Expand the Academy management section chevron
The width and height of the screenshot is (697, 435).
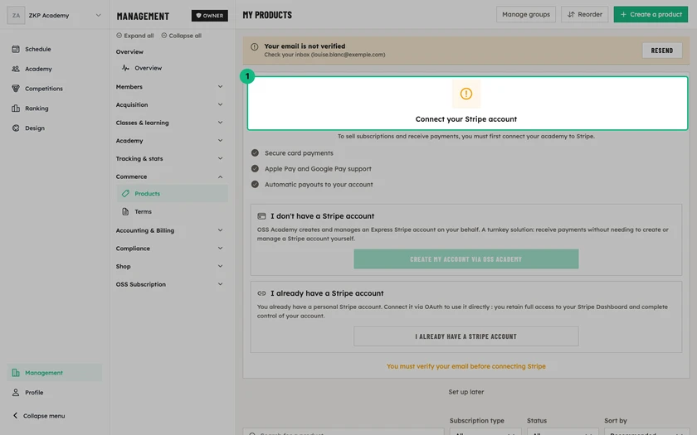tap(220, 141)
